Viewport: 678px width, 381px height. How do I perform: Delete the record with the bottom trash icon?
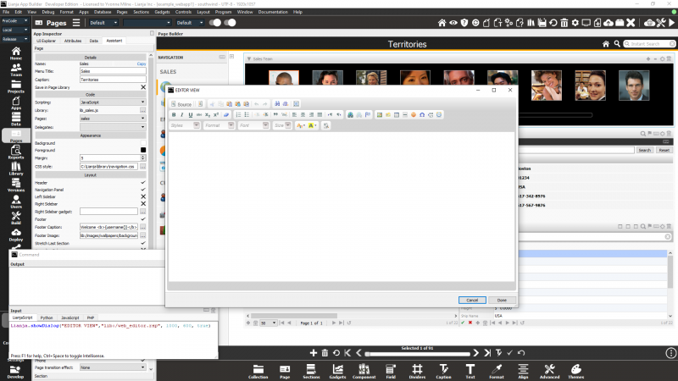pos(325,353)
